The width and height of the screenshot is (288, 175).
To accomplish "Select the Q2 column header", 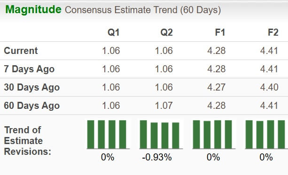I will pyautogui.click(x=166, y=32).
